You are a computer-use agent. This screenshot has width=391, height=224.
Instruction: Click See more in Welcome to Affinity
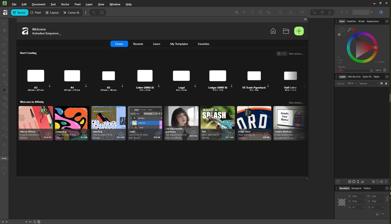296,103
